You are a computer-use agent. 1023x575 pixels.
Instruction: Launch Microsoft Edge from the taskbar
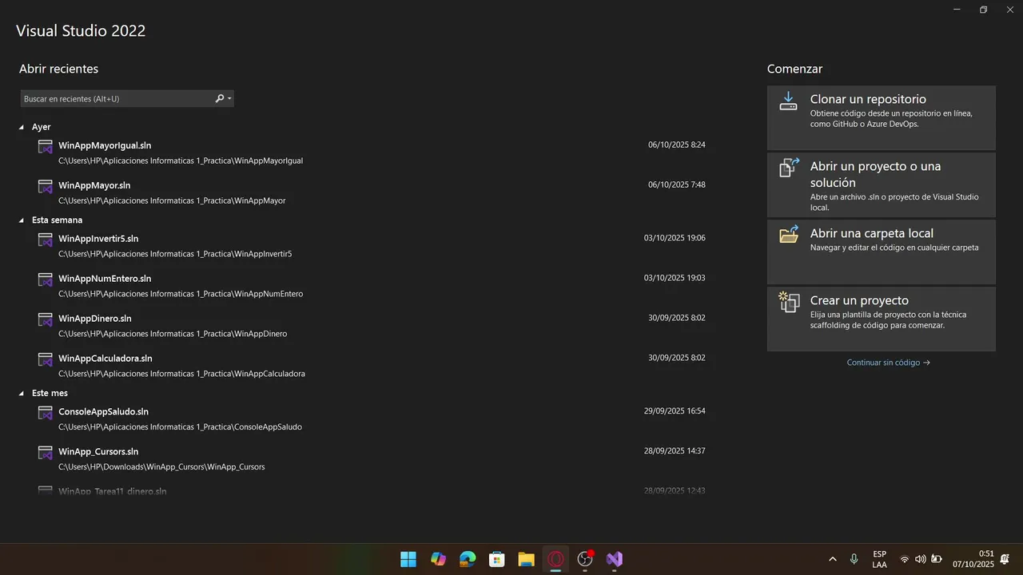point(468,559)
